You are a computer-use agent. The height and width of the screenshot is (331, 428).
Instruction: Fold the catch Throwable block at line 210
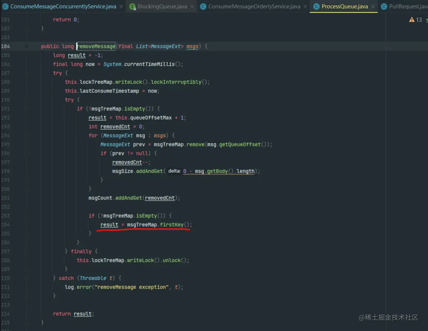click(26, 278)
